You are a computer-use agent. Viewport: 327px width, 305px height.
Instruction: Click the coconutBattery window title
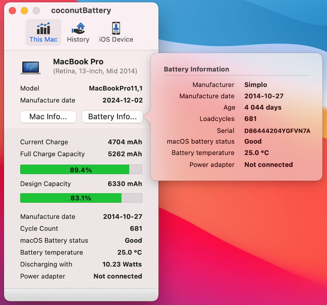tap(81, 11)
